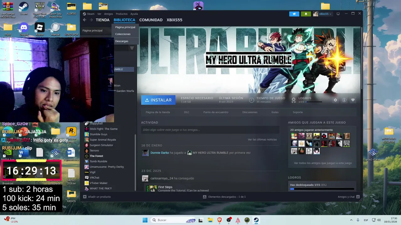This screenshot has width=401, height=225.
Task: Open File Explorer from taskbar
Action: (210, 220)
